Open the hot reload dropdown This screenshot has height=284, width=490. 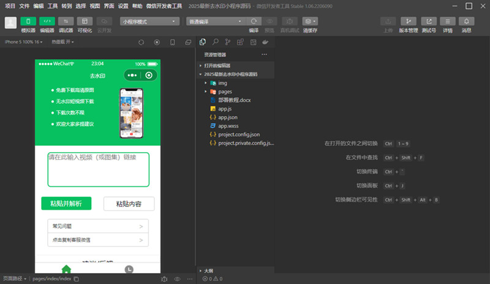[62, 42]
